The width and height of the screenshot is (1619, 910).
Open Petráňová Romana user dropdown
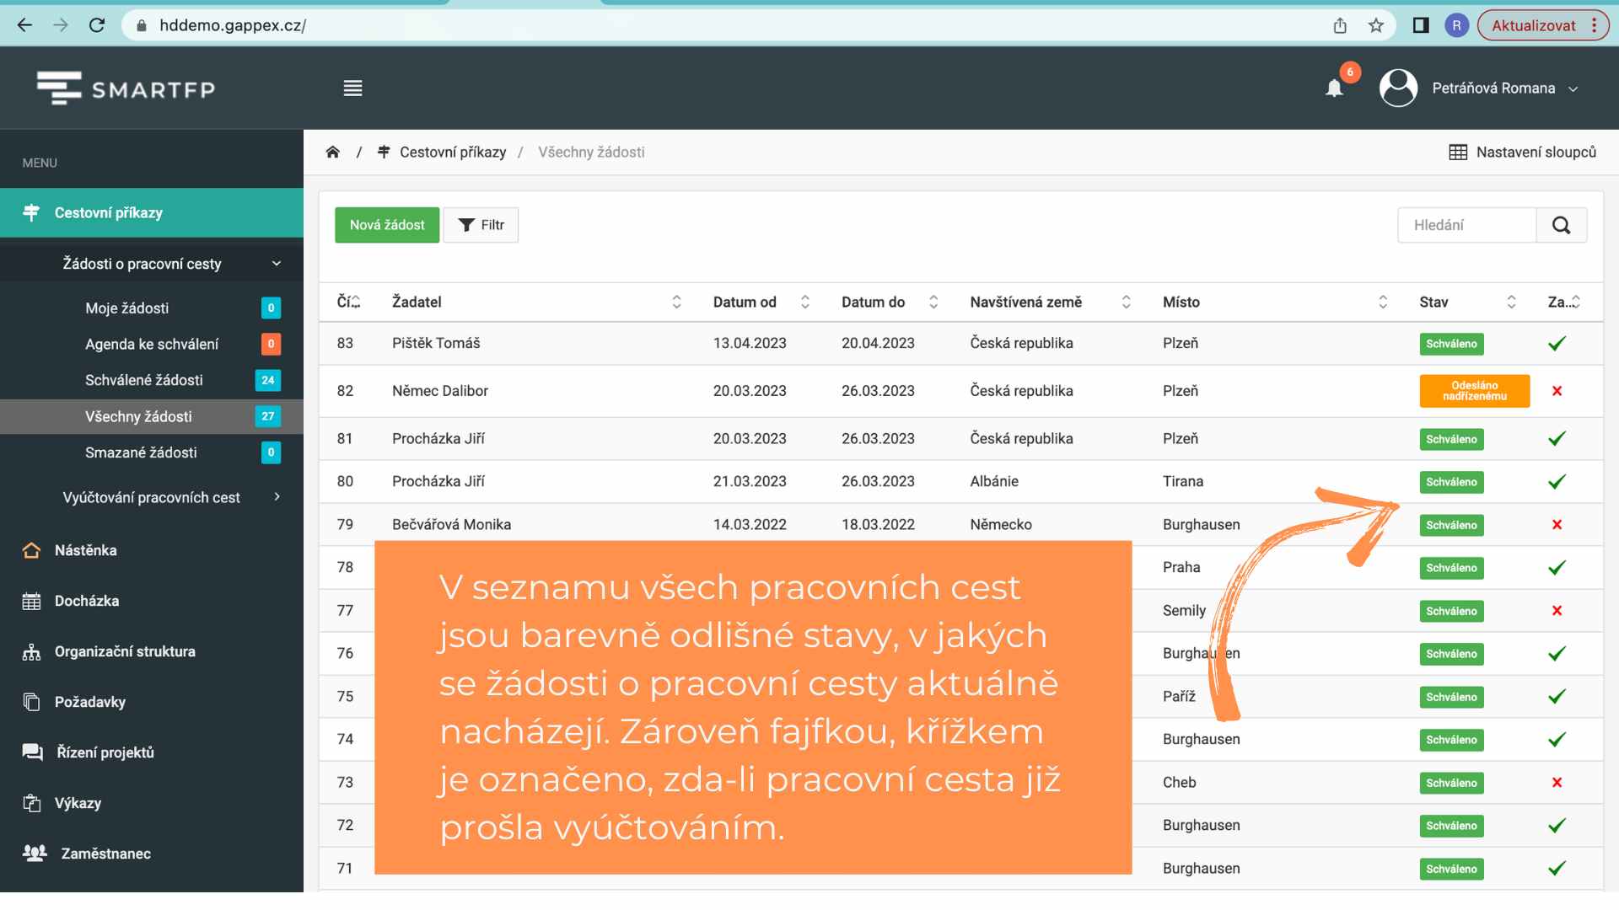coord(1493,88)
